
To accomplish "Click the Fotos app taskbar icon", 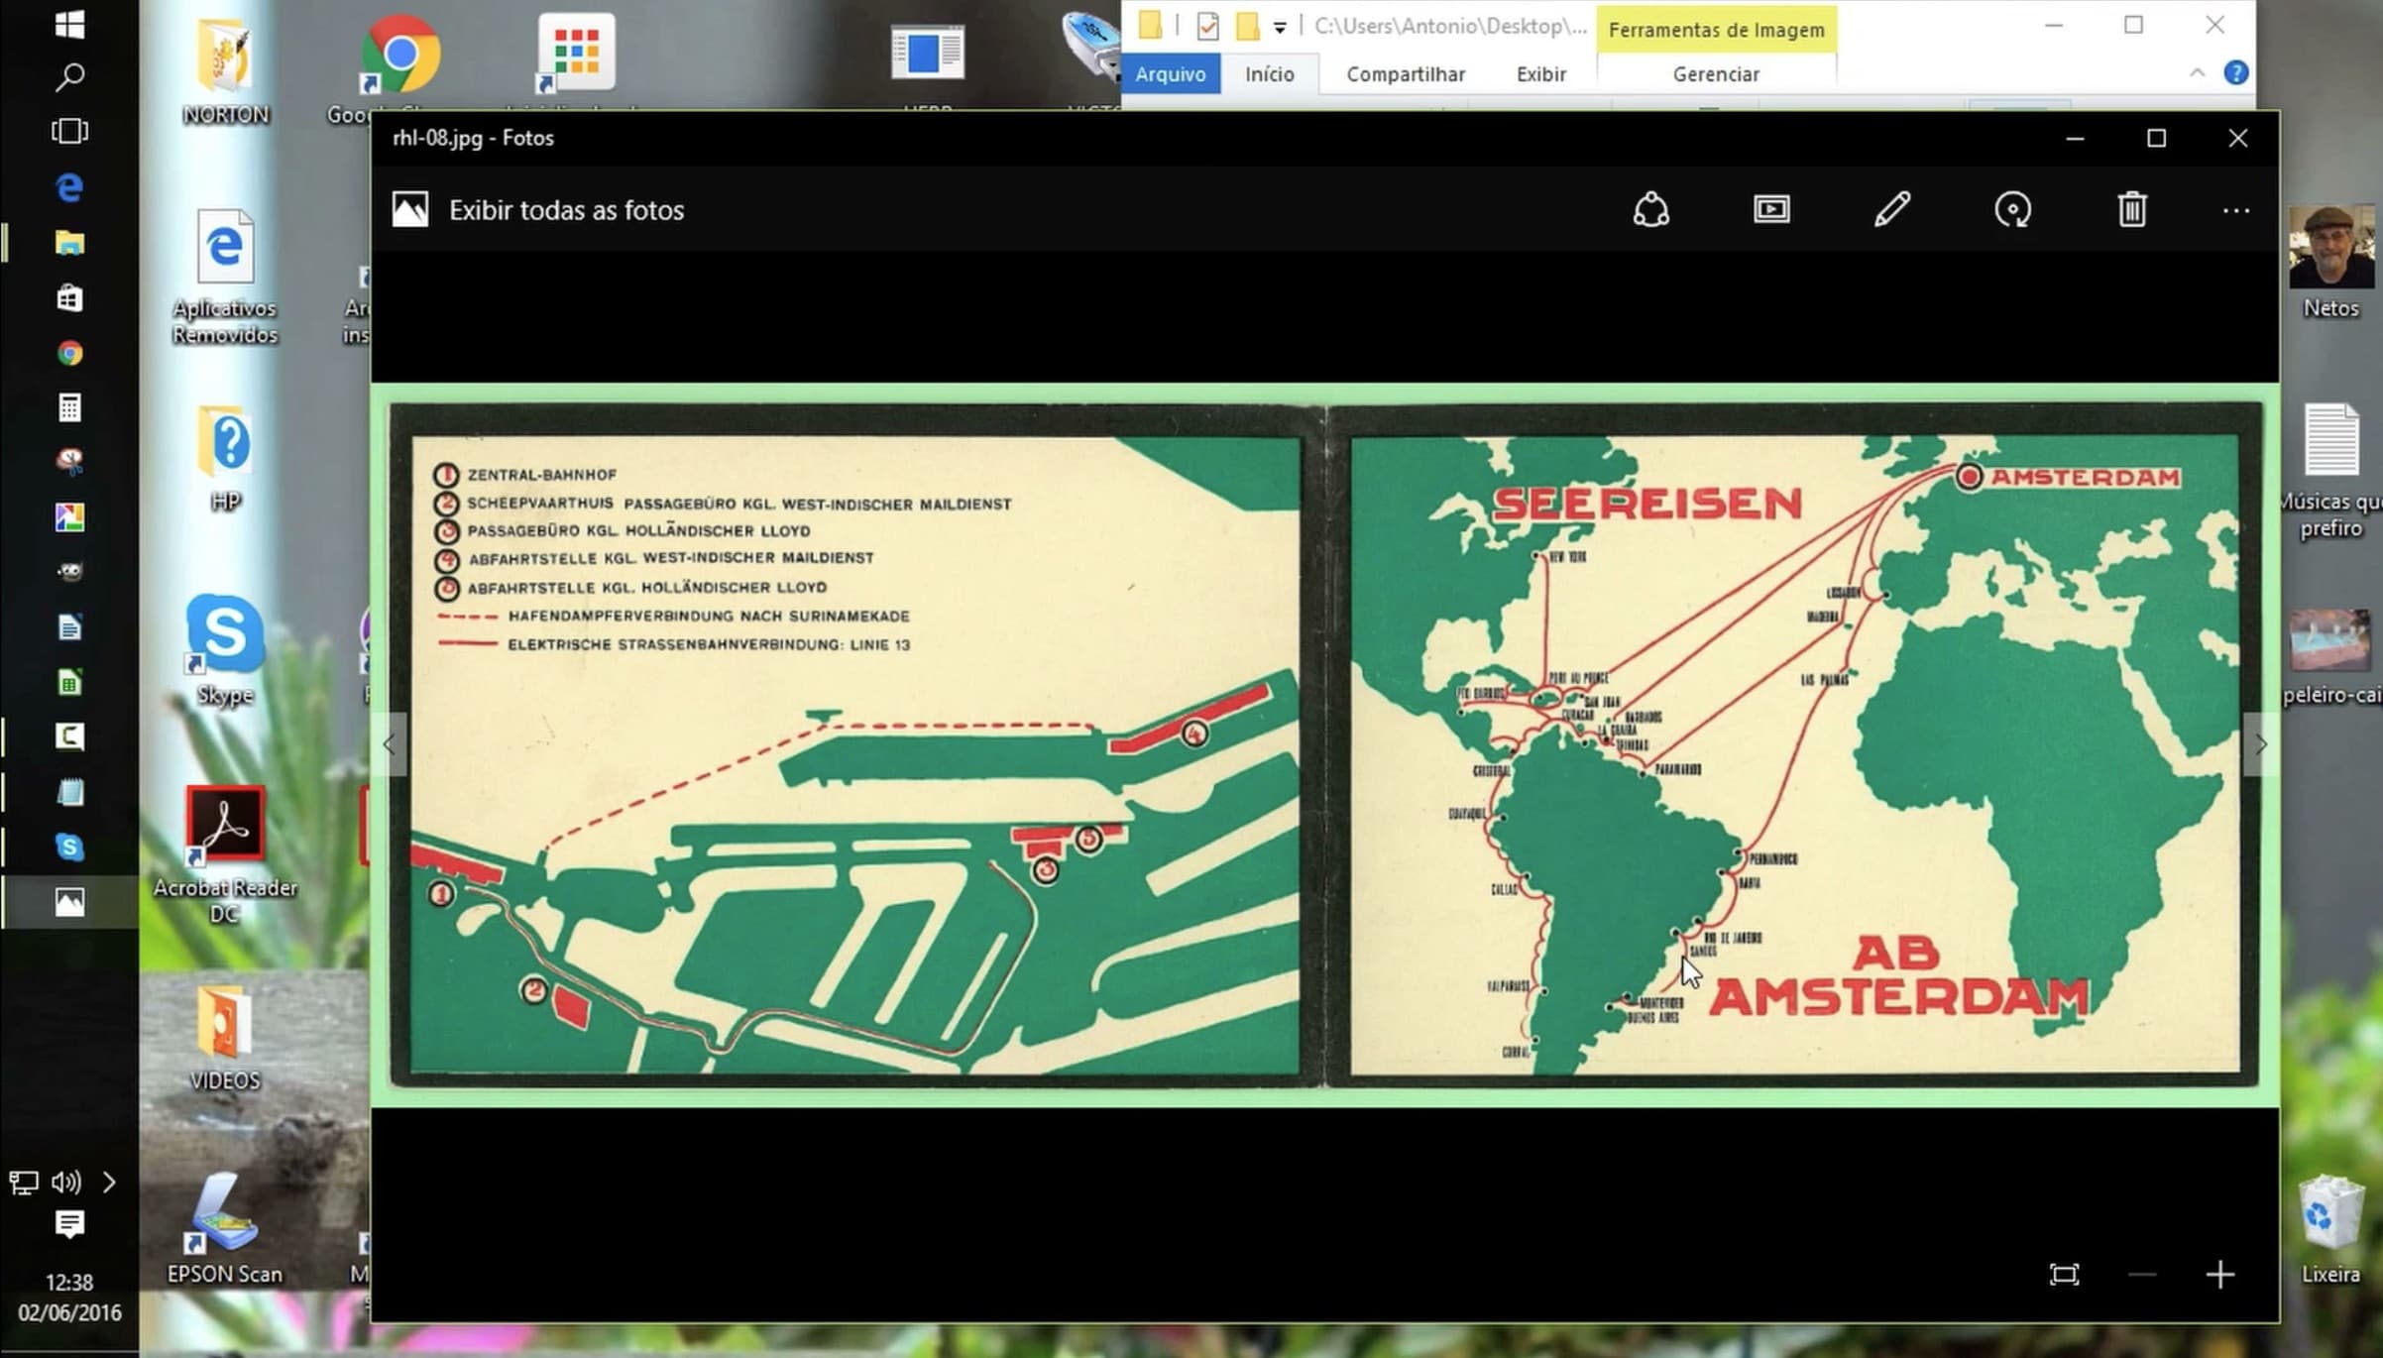I will (x=69, y=902).
